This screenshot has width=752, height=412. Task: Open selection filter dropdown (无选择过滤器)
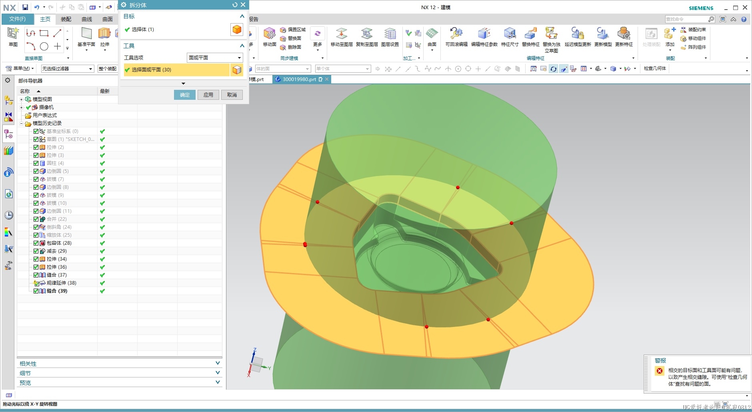(68, 69)
